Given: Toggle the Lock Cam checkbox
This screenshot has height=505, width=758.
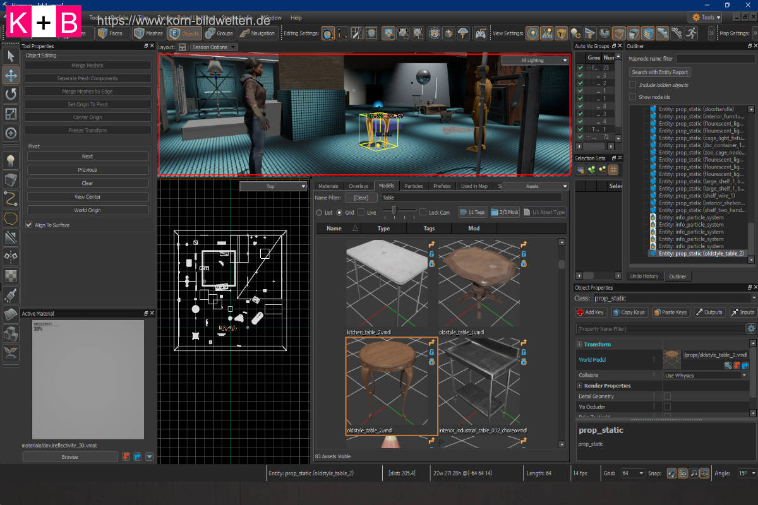Looking at the screenshot, I should pos(423,213).
